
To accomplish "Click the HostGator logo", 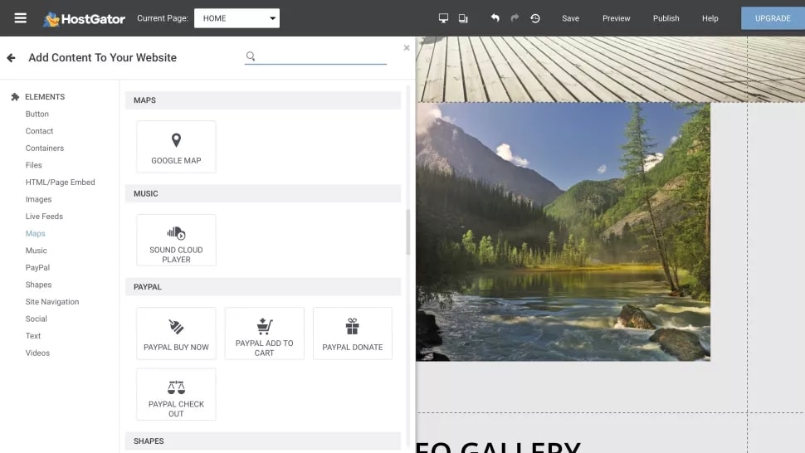I will pos(84,18).
